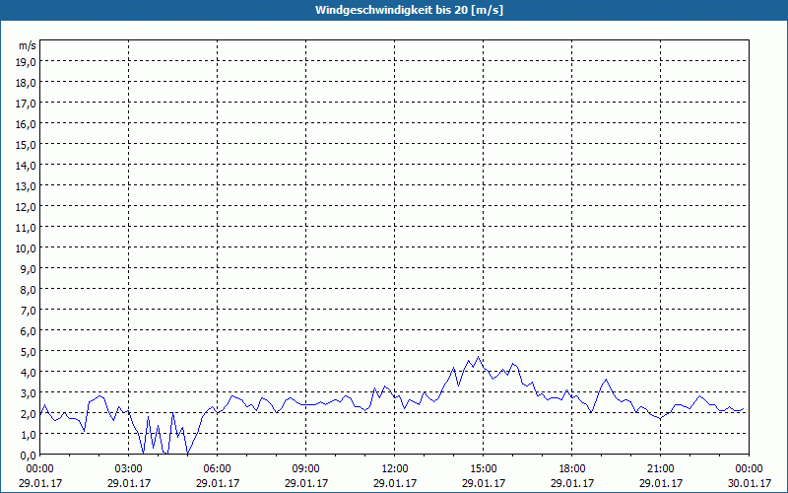
Task: Click the y-axis label '19,0'
Action: point(28,62)
